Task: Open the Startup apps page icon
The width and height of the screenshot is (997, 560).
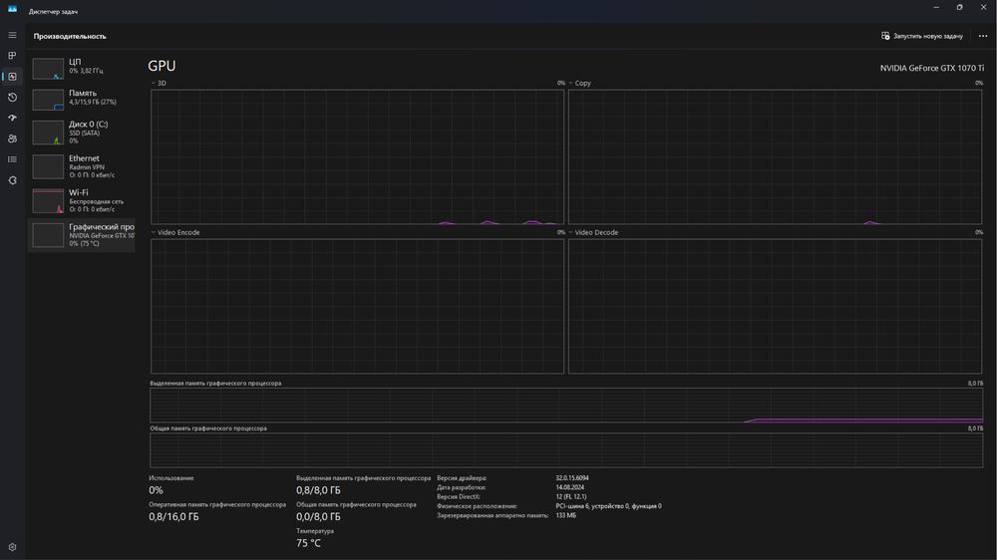Action: 12,118
